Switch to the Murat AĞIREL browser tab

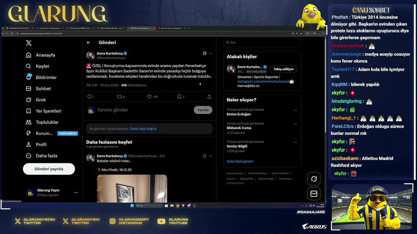[x=80, y=28]
